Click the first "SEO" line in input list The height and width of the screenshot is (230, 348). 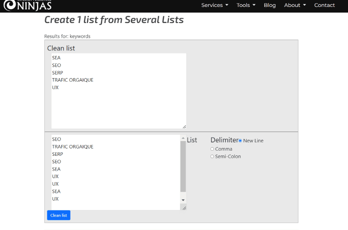57,139
